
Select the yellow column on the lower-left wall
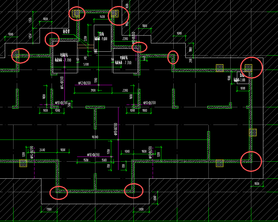(23, 163)
